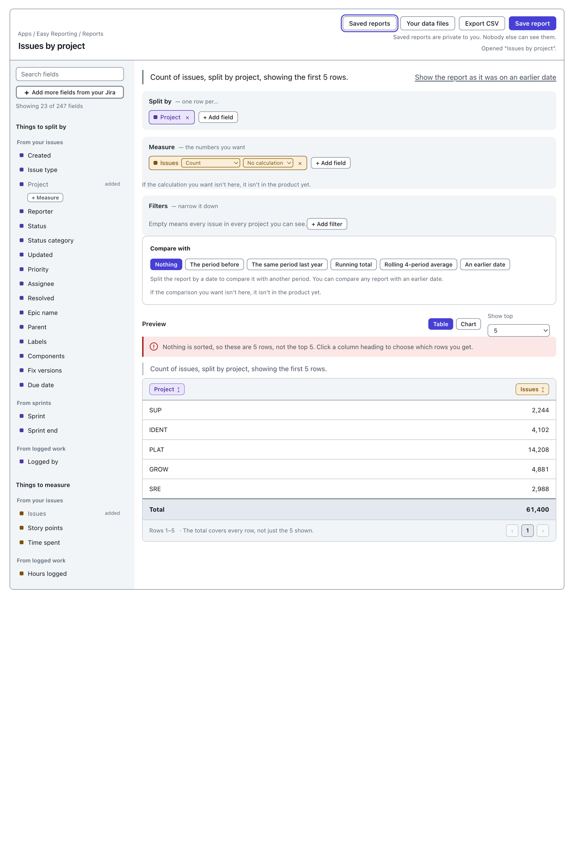Viewport: 574px width, 862px height.
Task: Open the No calculation dropdown
Action: click(268, 163)
